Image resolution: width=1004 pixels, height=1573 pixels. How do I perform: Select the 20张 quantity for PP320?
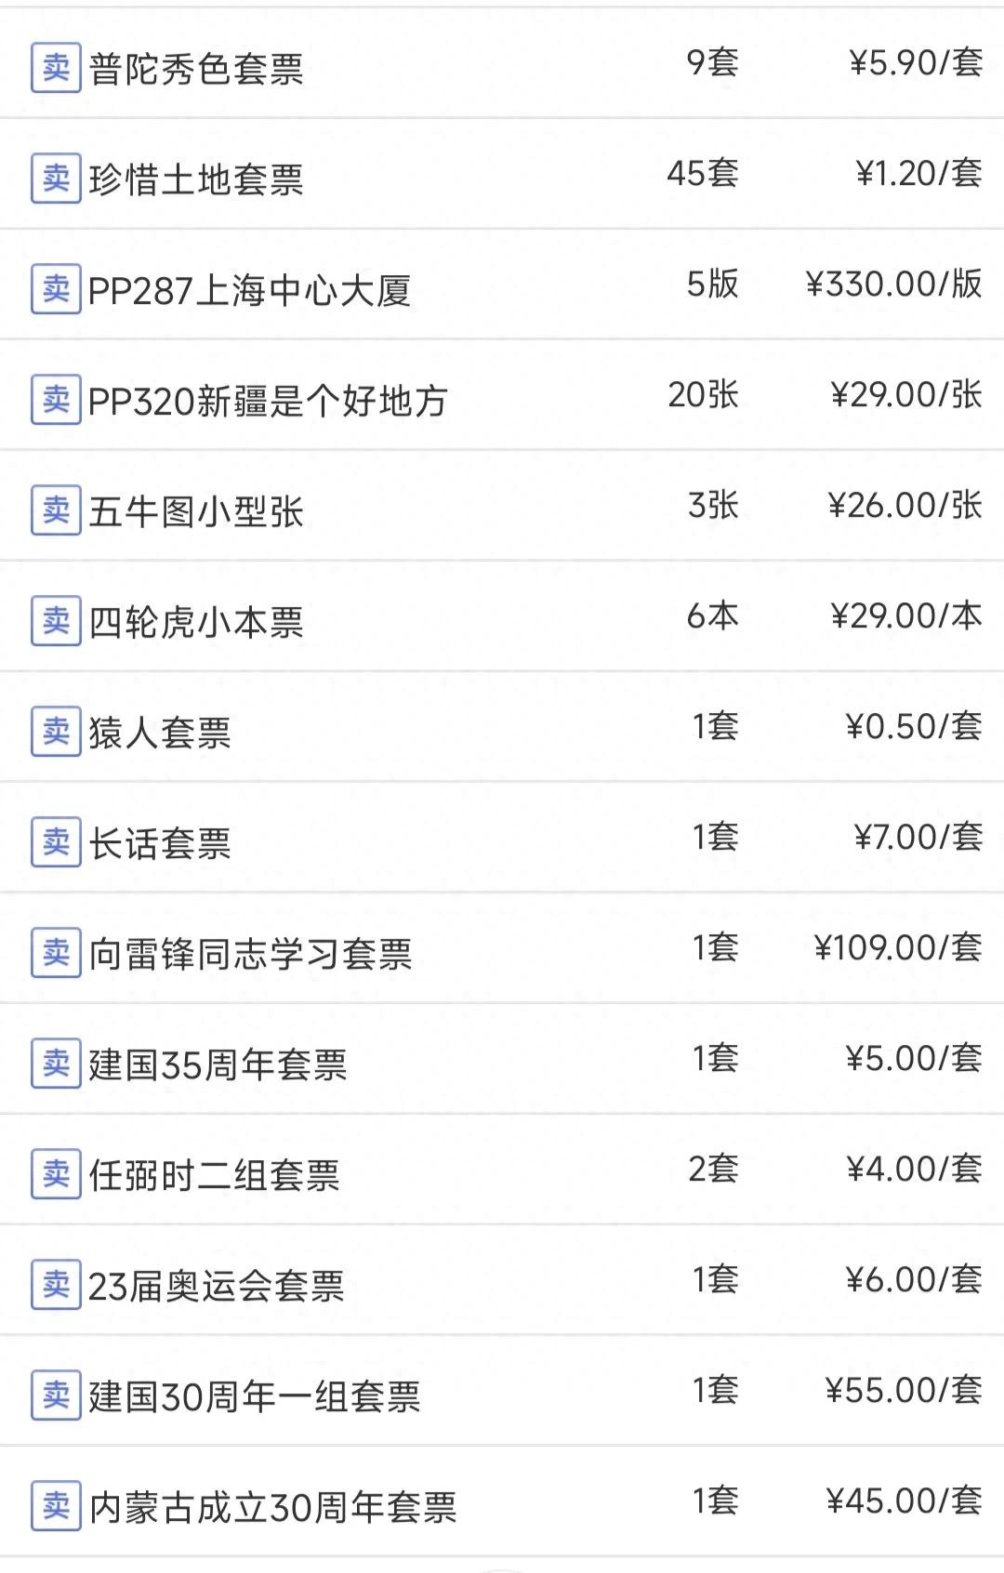click(x=703, y=395)
